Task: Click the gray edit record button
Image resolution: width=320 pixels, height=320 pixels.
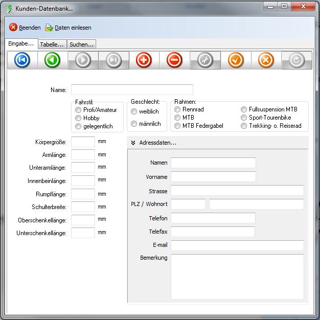Action: coord(204,61)
